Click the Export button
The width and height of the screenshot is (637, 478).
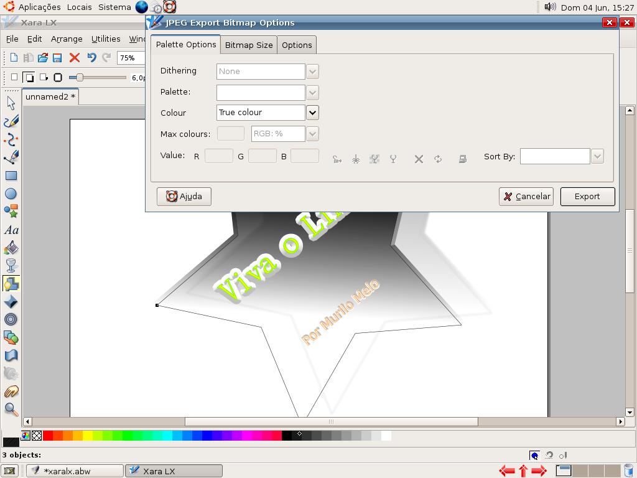click(x=587, y=196)
